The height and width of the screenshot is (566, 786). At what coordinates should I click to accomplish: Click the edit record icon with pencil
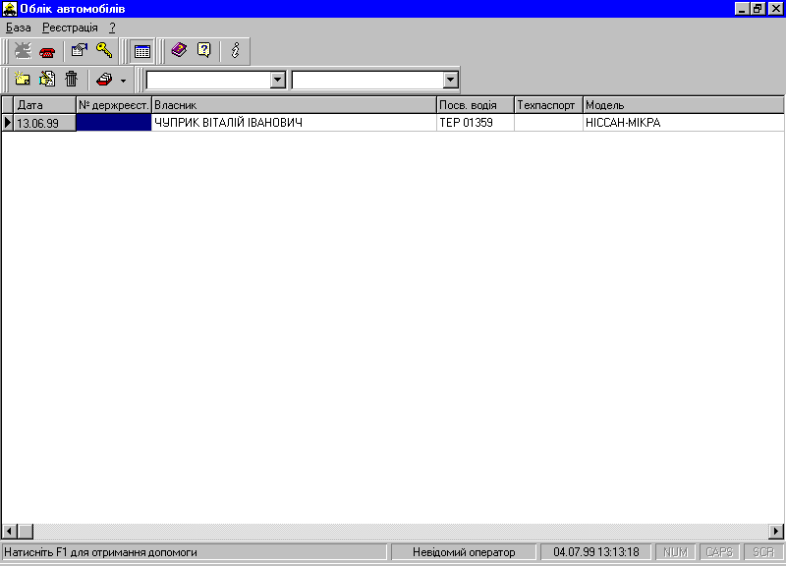[x=47, y=79]
